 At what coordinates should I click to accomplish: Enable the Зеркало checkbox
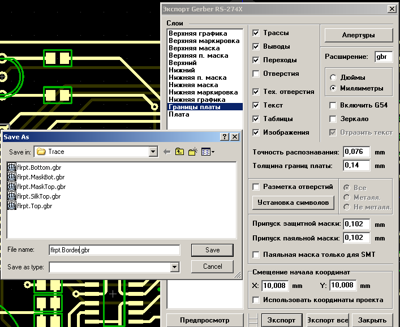(333, 119)
